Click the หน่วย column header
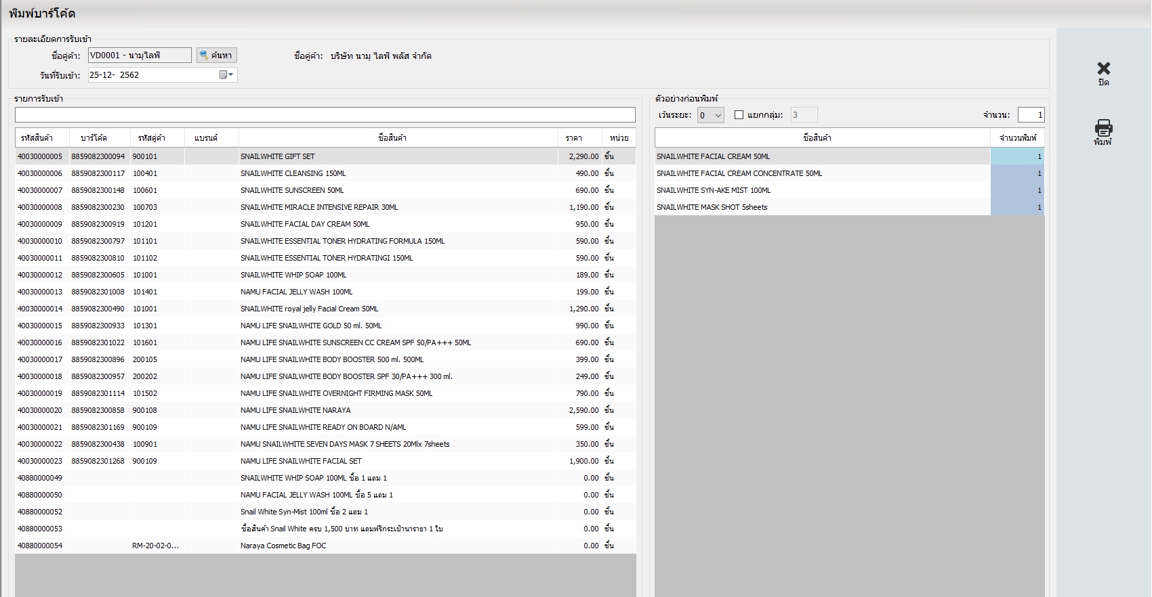 (x=619, y=137)
